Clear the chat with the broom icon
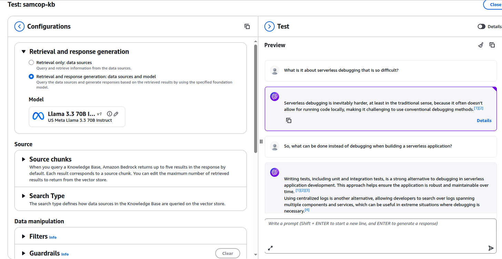The height and width of the screenshot is (259, 502). coord(481,45)
